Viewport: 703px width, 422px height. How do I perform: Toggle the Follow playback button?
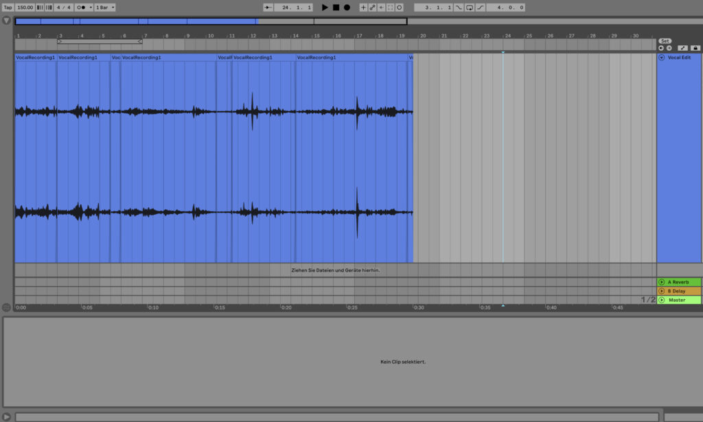pos(268,8)
